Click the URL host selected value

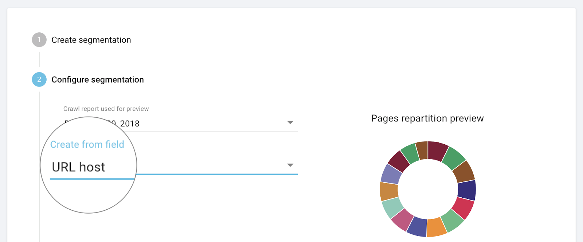coord(78,167)
